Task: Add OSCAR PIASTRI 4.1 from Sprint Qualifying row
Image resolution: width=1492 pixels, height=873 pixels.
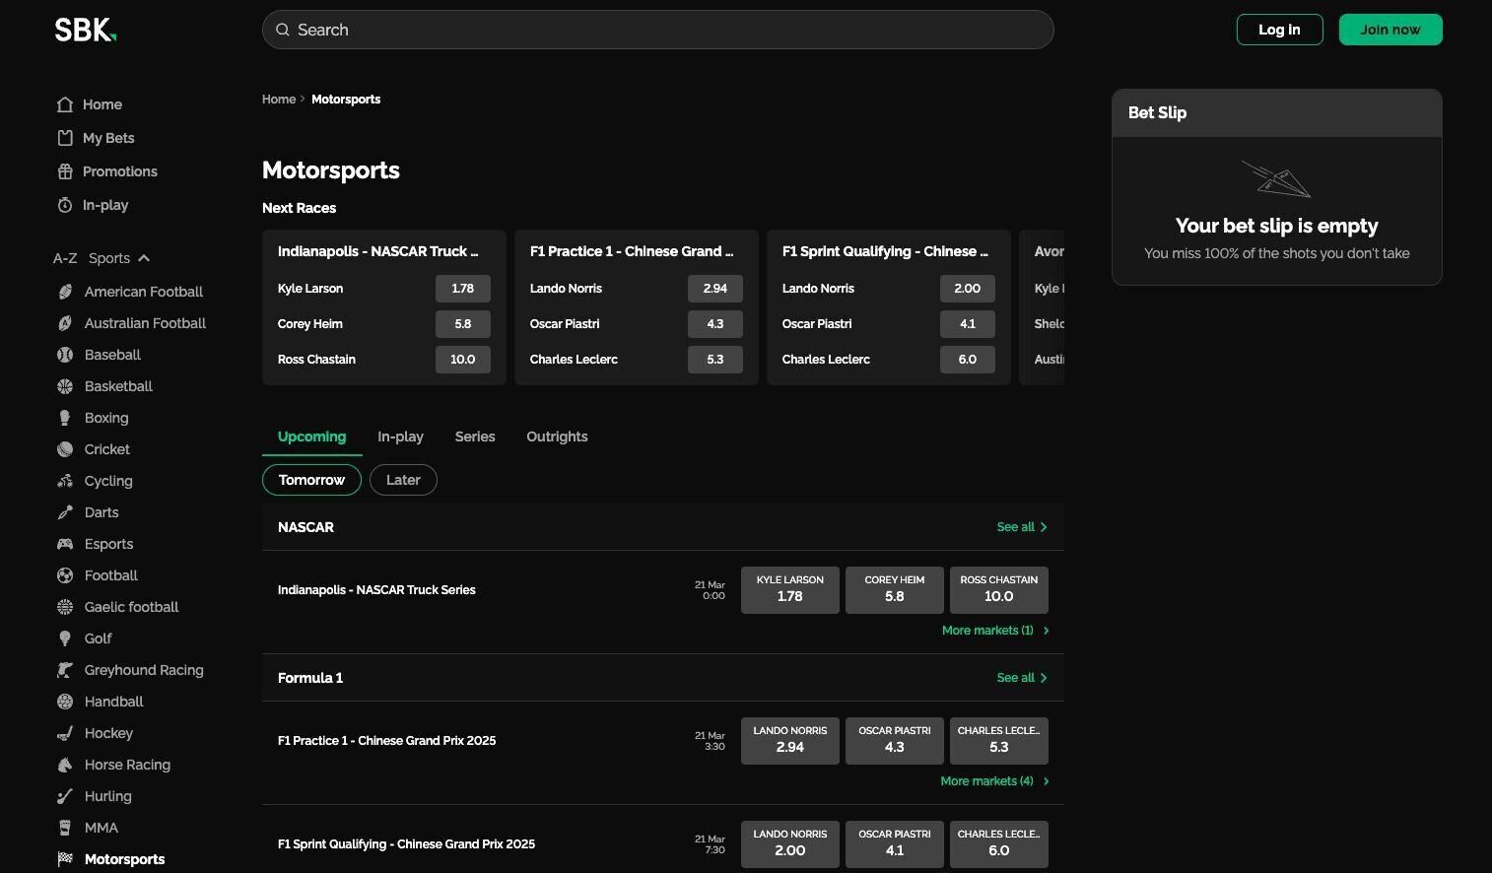Action: pyautogui.click(x=895, y=844)
